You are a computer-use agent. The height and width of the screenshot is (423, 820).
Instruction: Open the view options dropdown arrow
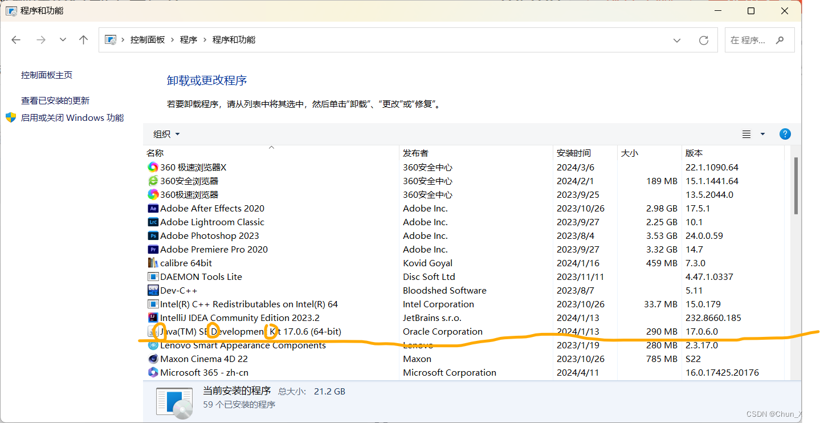[762, 135]
